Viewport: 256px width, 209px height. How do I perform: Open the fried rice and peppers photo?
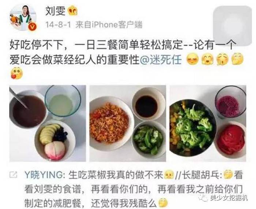tap(128, 123)
